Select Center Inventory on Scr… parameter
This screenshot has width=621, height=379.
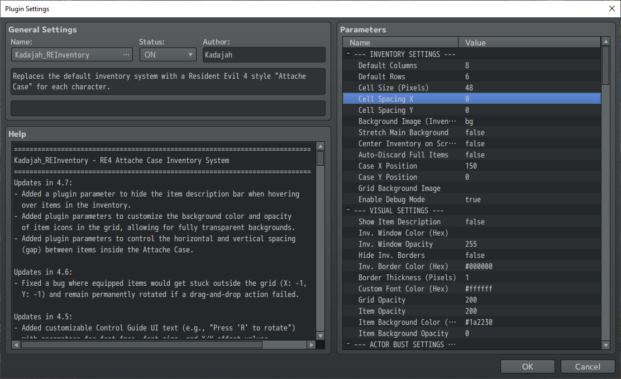coord(472,143)
